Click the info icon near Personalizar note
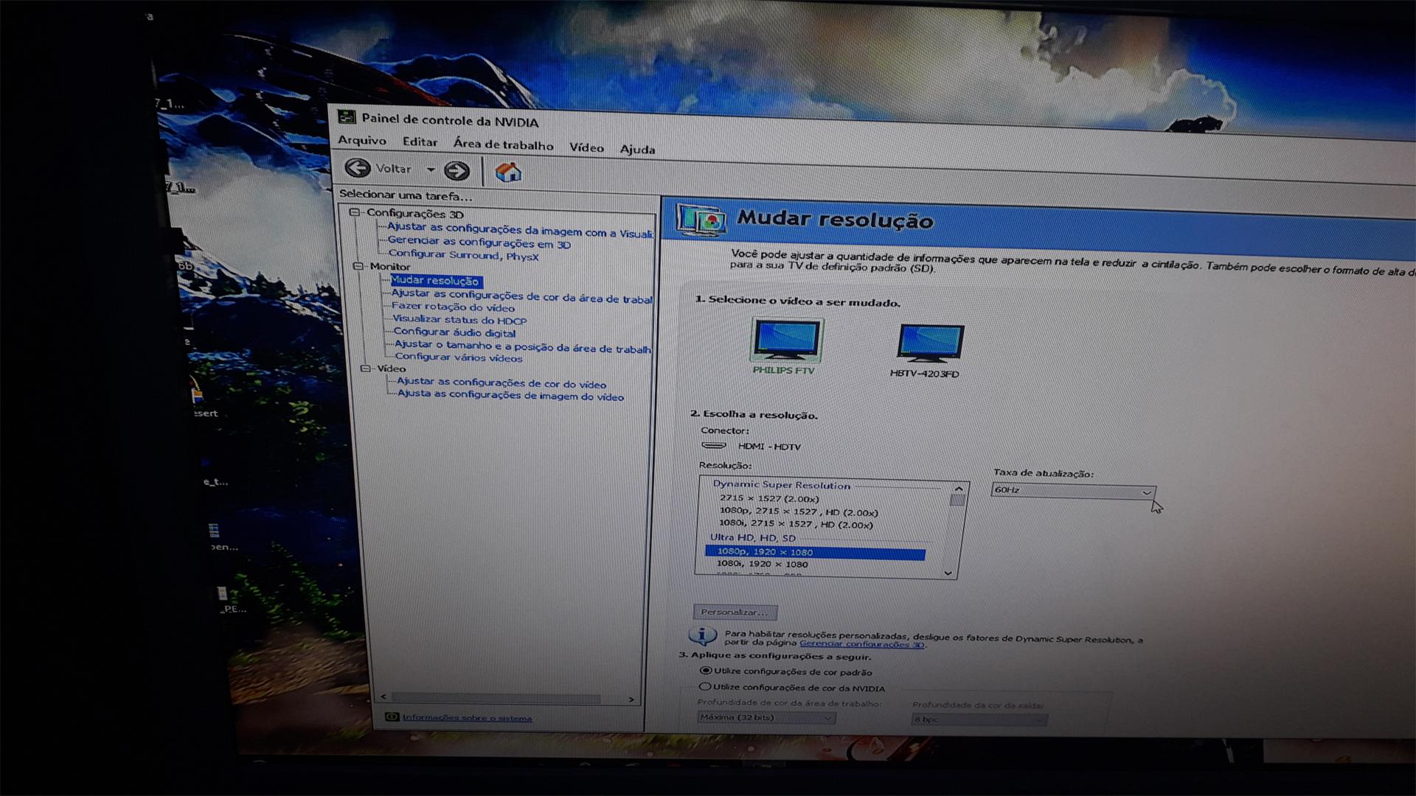Image resolution: width=1416 pixels, height=796 pixels. [702, 635]
